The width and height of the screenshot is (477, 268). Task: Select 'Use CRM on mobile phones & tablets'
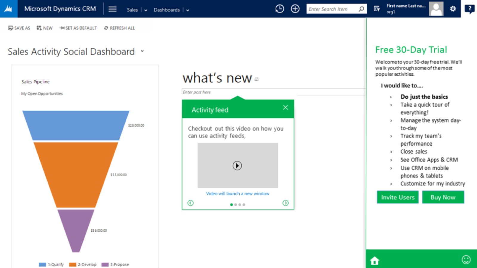coord(425,172)
